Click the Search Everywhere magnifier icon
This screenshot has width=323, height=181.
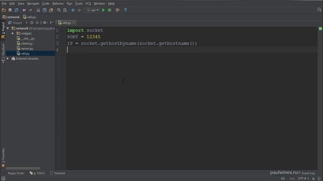(319, 10)
